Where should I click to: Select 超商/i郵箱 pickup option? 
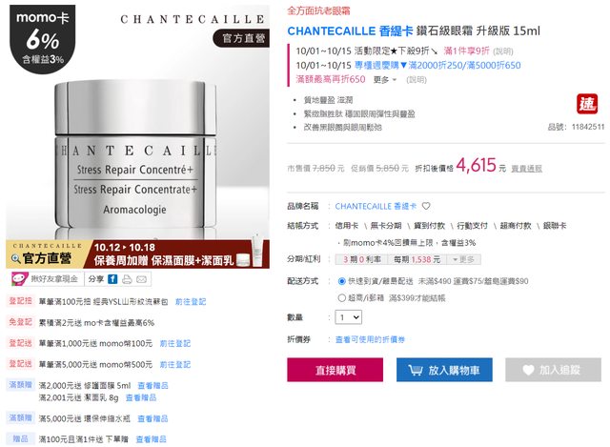pyautogui.click(x=341, y=298)
